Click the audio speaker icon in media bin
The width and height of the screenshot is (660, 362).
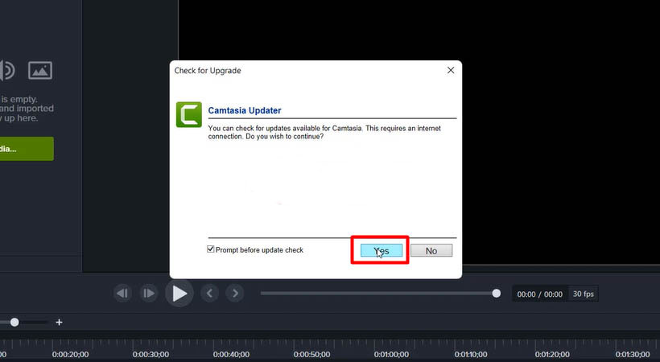tap(6, 70)
